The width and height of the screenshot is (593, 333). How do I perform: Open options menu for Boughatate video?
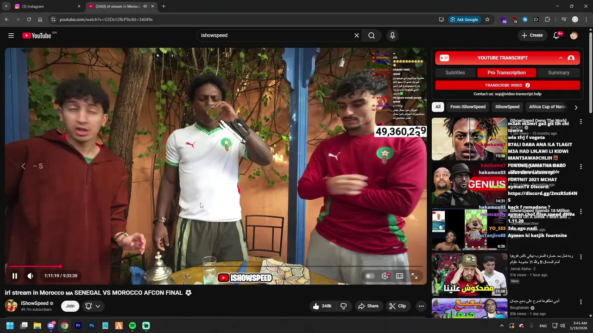pyautogui.click(x=581, y=302)
